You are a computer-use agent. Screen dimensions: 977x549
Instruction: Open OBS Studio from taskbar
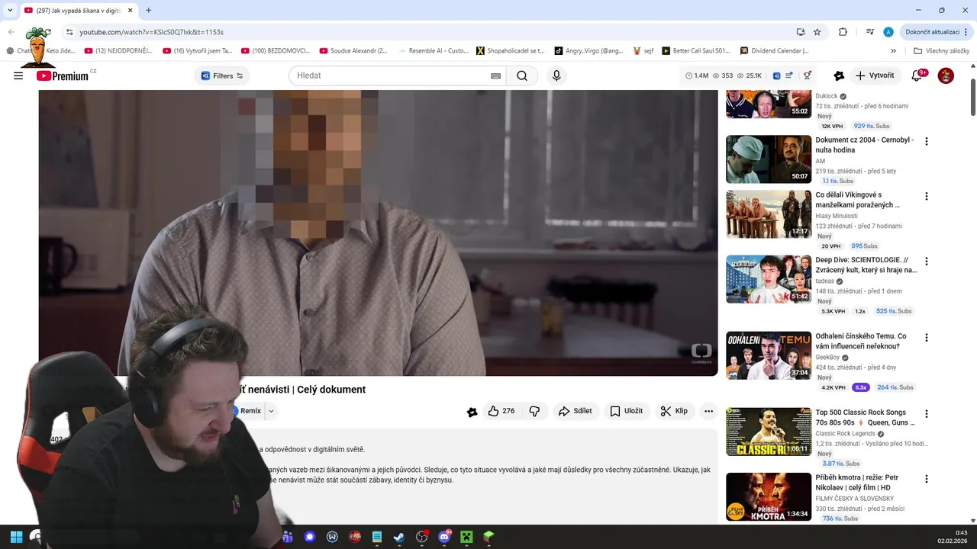coord(421,537)
